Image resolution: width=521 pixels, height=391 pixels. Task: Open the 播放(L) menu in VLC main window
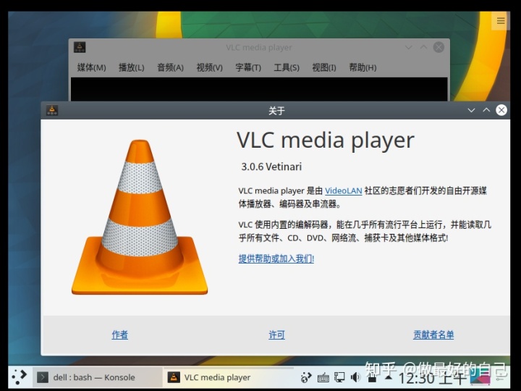coord(131,67)
